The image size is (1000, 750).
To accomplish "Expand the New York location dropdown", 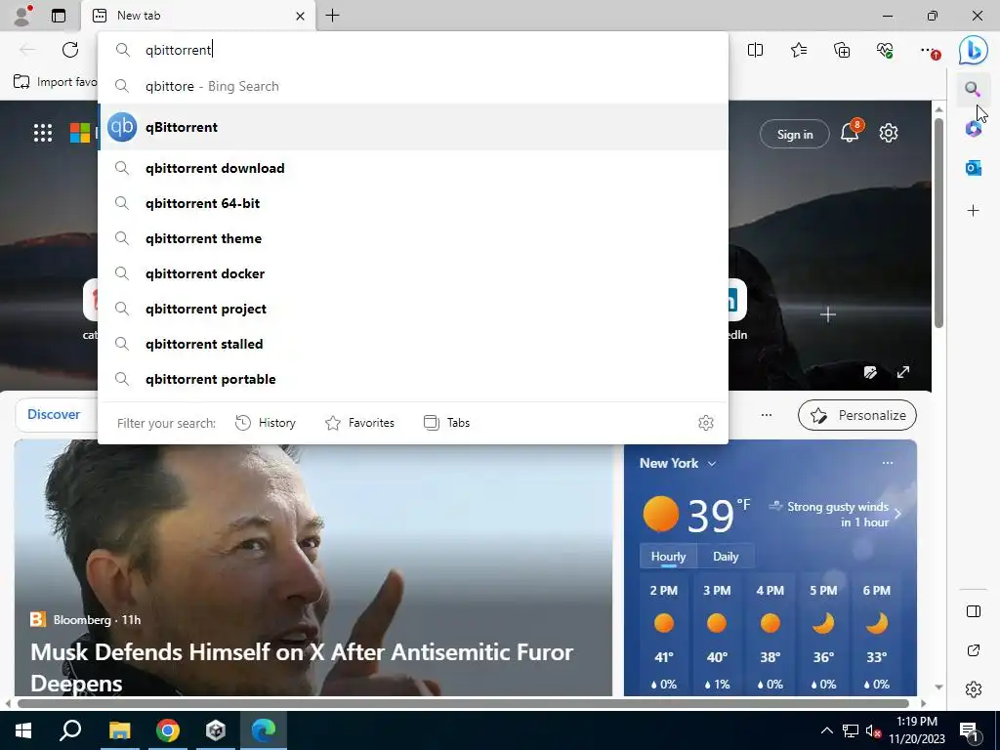I will (x=712, y=464).
